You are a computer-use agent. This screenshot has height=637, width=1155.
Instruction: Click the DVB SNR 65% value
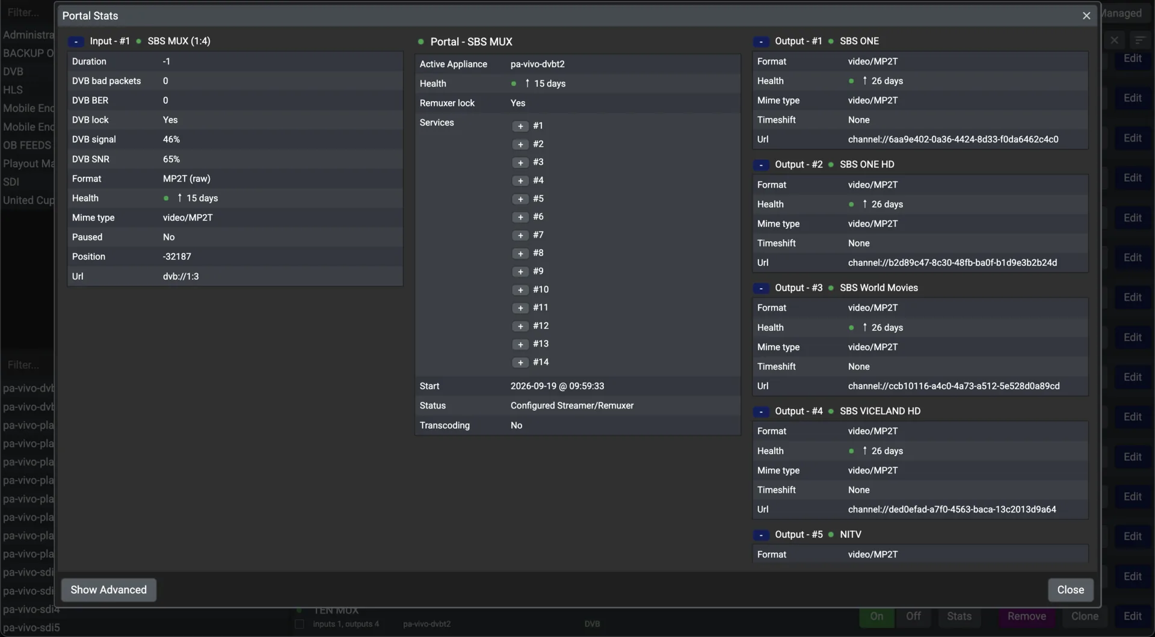pyautogui.click(x=171, y=159)
